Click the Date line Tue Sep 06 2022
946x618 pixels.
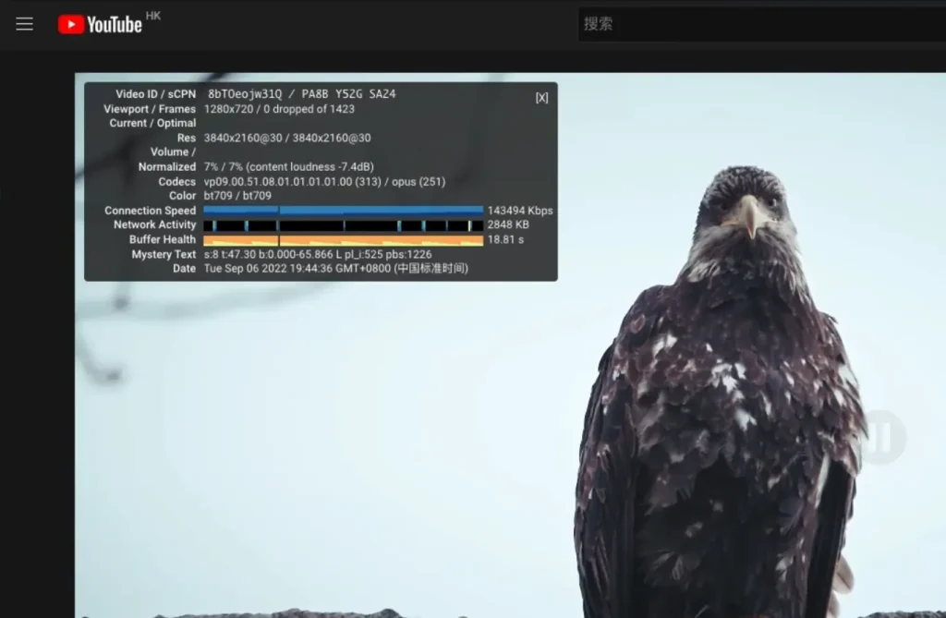click(x=336, y=269)
